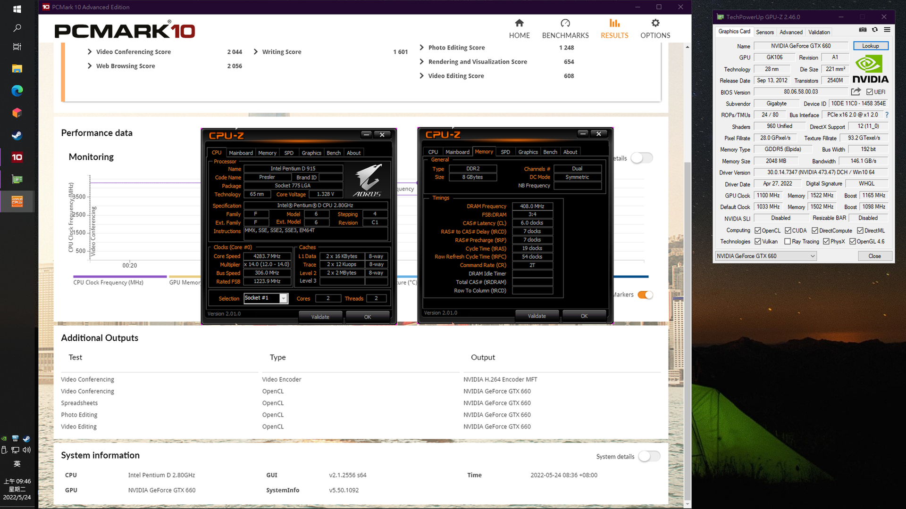Click the USB safely remove tray icon
906x509 pixels.
click(4, 450)
